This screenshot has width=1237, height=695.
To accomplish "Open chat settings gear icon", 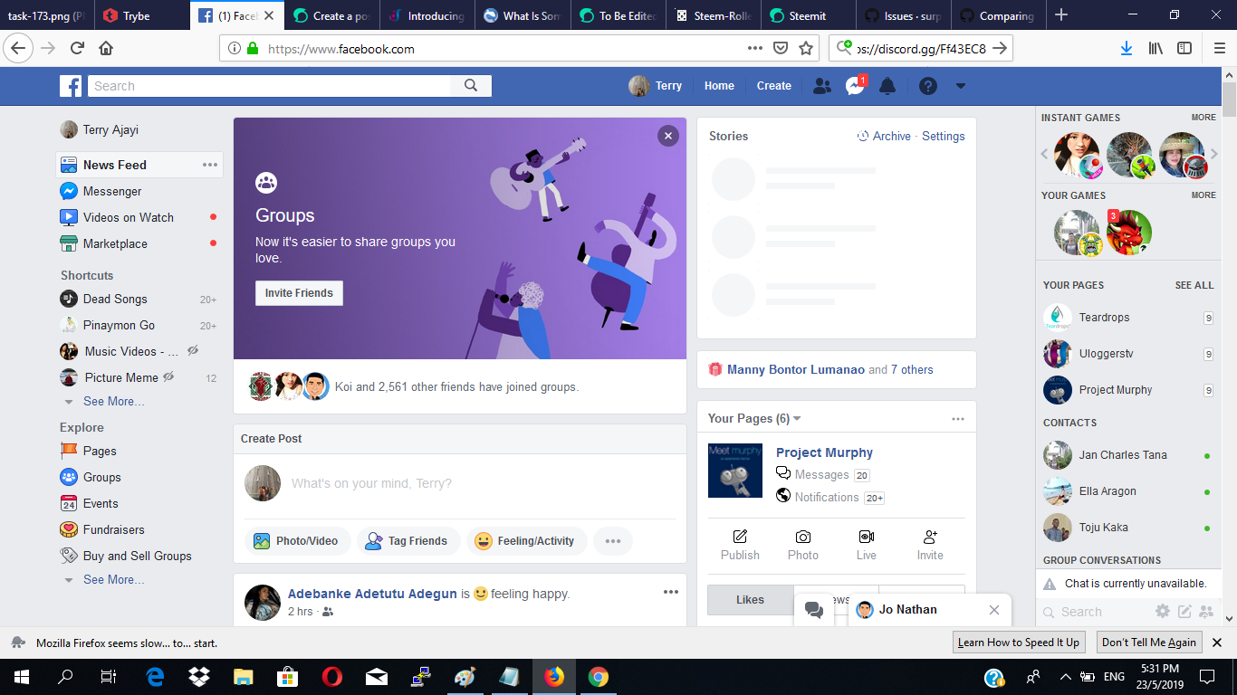I will pyautogui.click(x=1163, y=612).
